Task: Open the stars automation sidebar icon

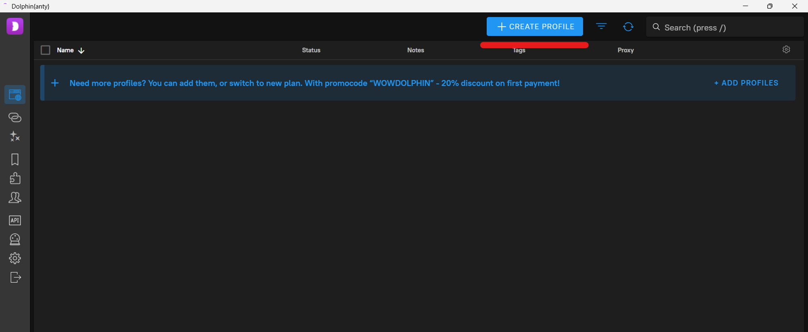Action: (x=15, y=136)
